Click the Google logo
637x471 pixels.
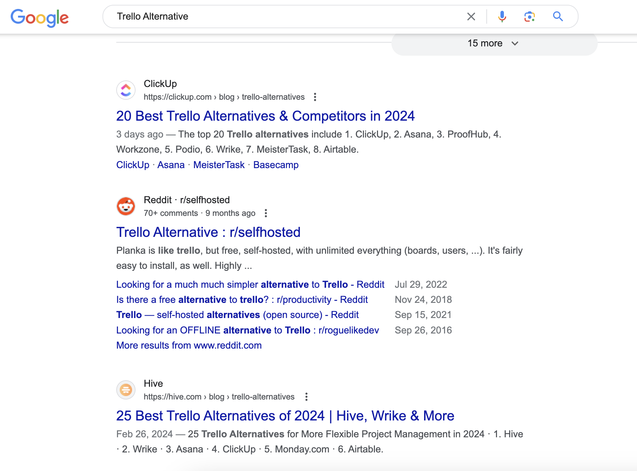coord(40,17)
